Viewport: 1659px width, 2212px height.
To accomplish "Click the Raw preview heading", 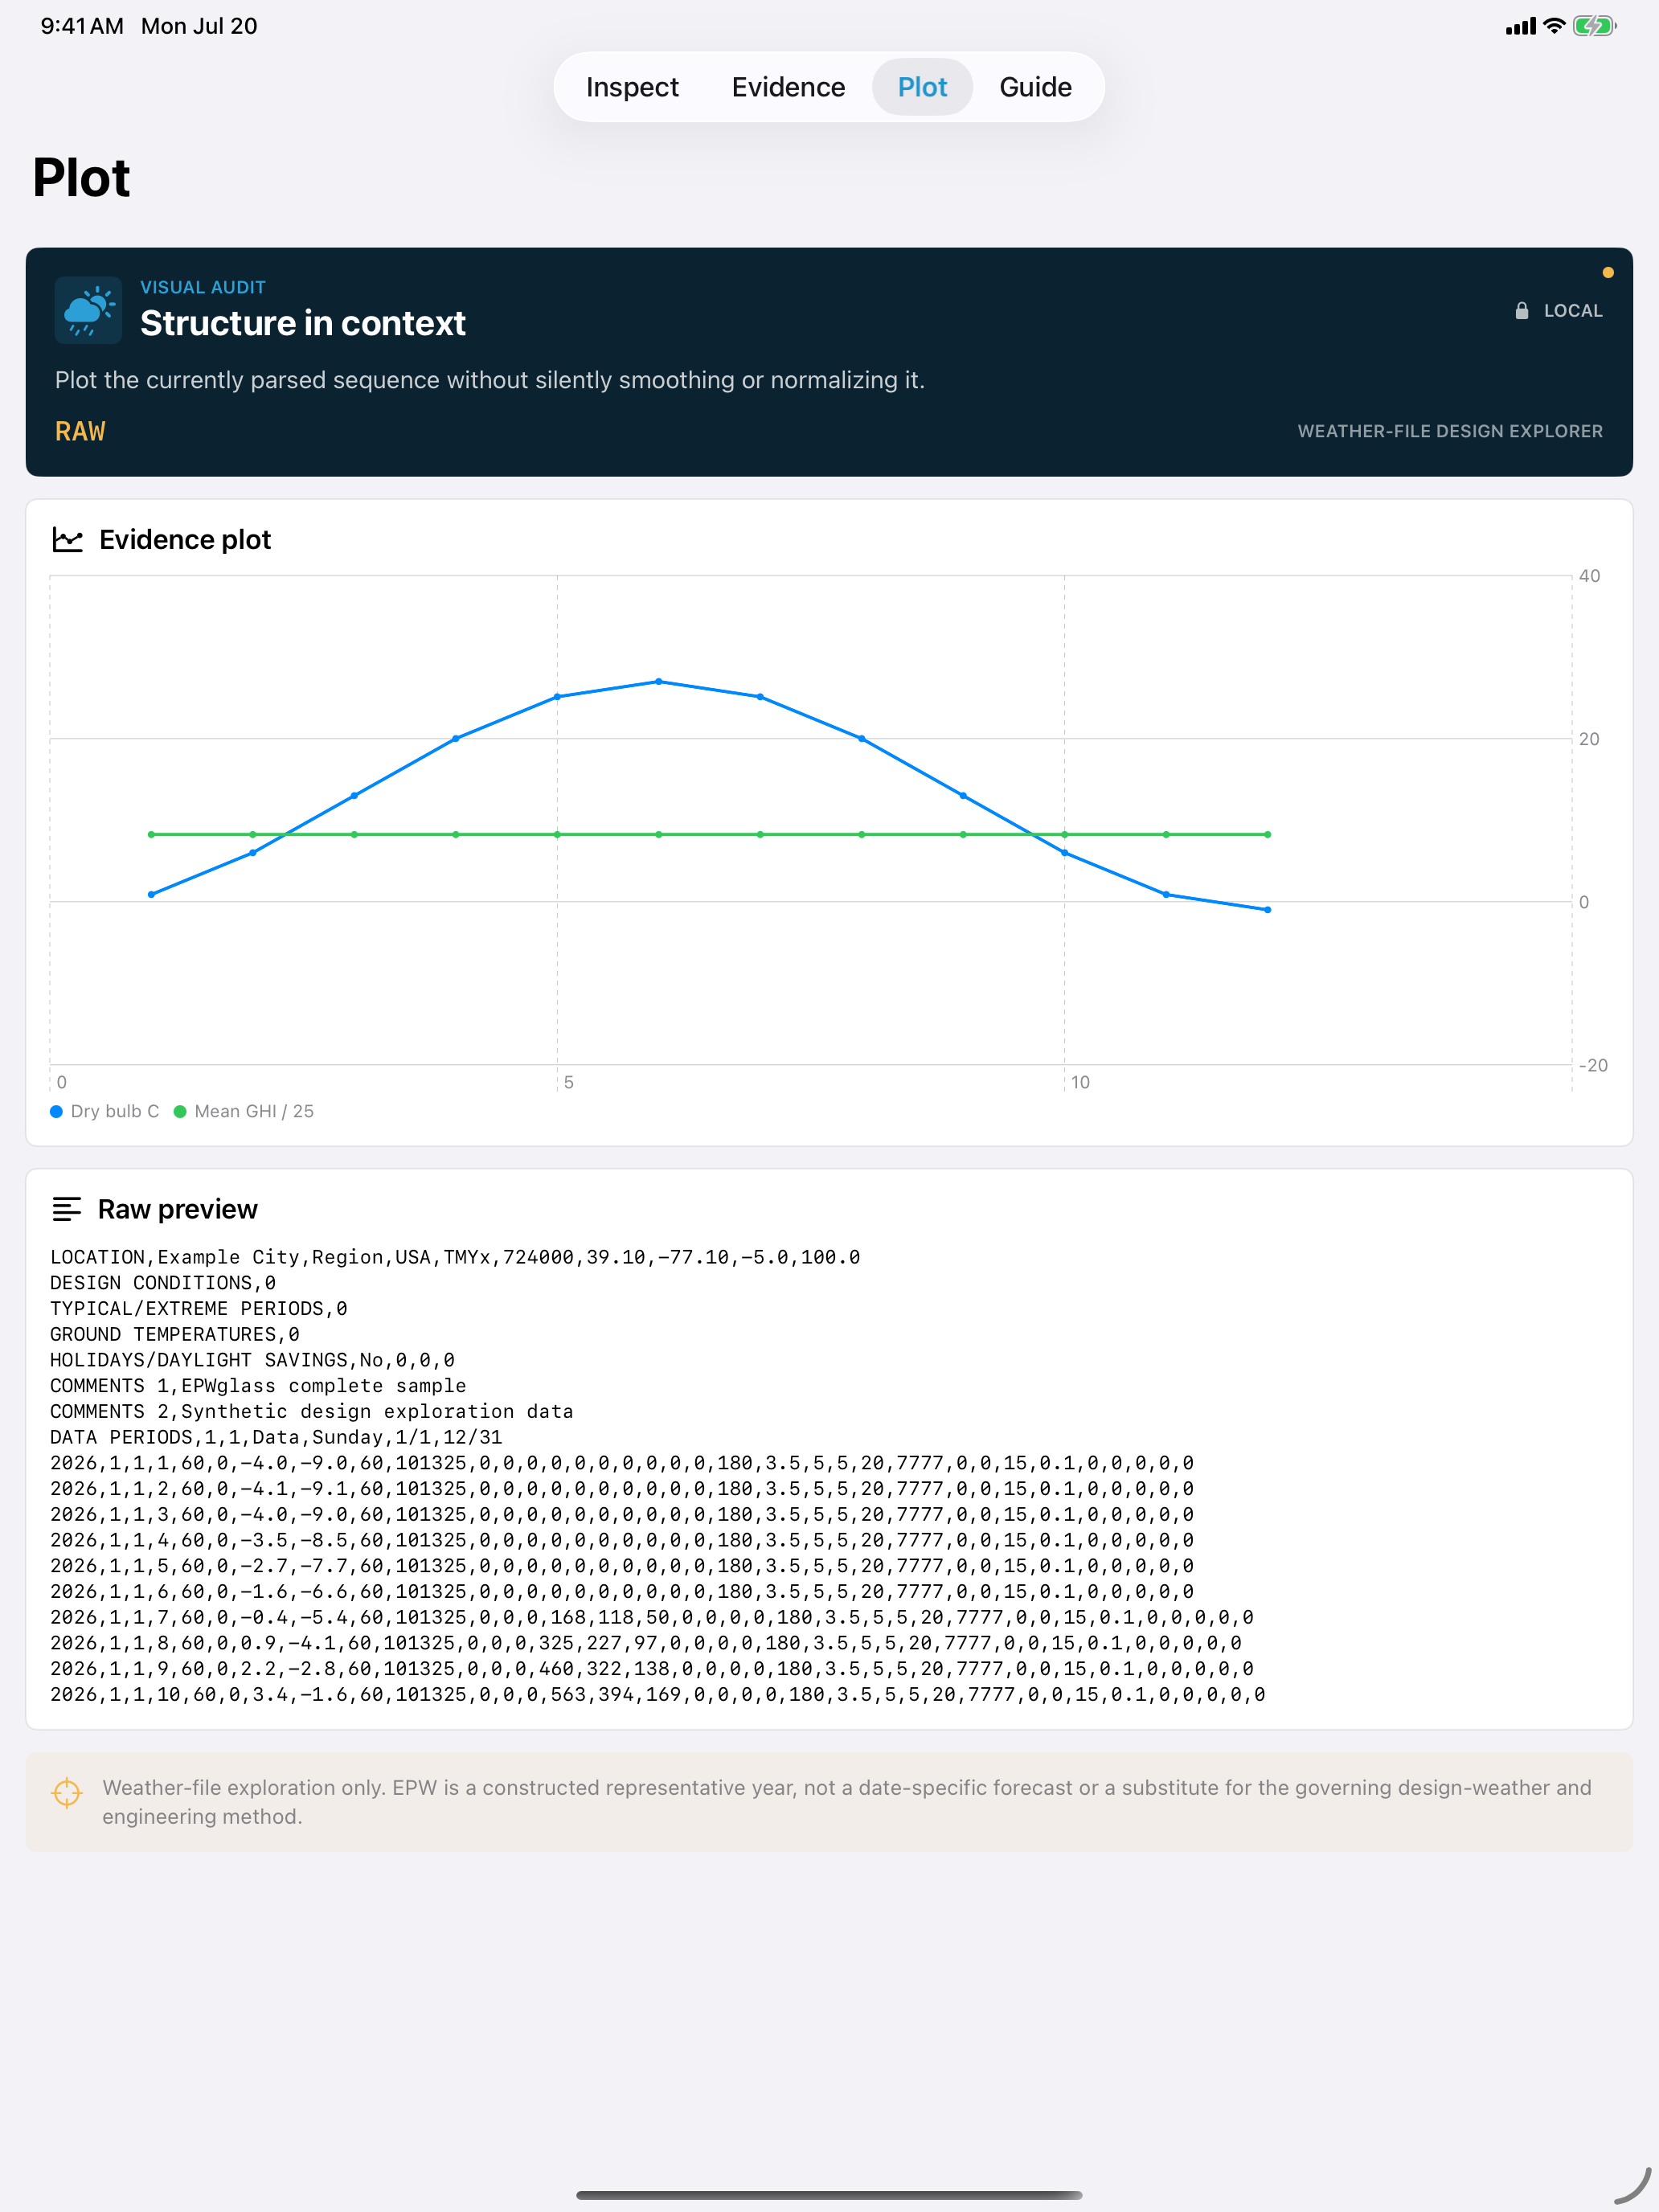I will (x=178, y=1210).
